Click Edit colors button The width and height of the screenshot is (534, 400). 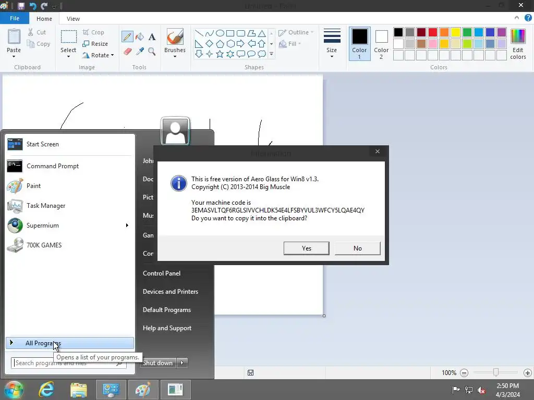pos(518,44)
